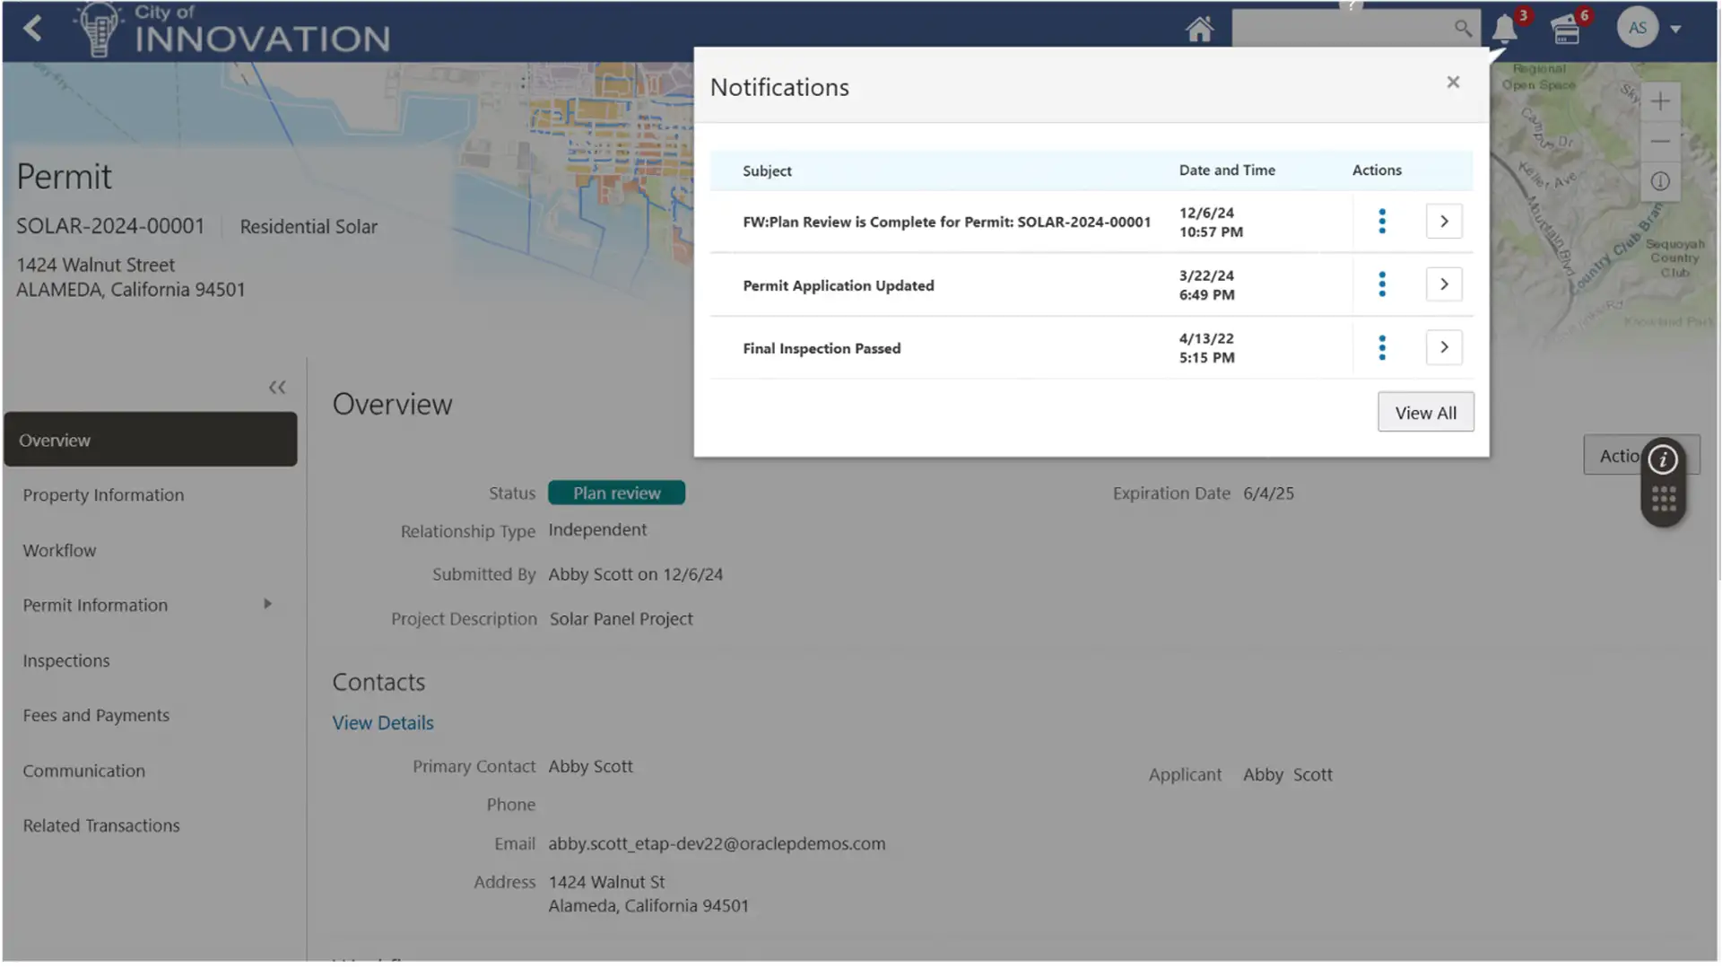This screenshot has width=1722, height=969.
Task: Open details arrow for FW:Plan Review notification
Action: (1444, 222)
